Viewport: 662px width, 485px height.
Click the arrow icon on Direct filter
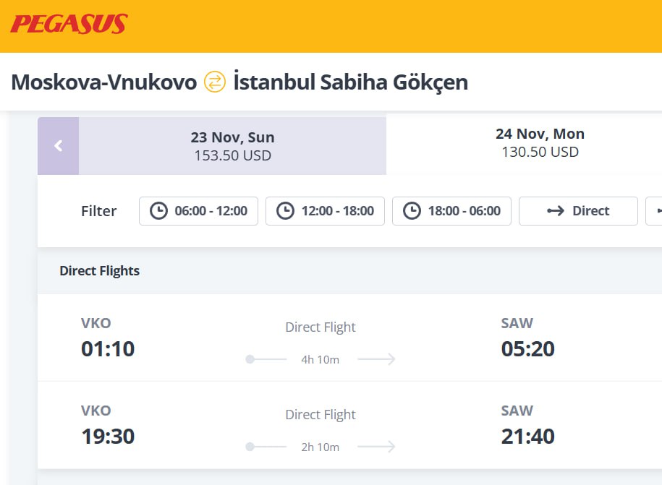click(556, 211)
